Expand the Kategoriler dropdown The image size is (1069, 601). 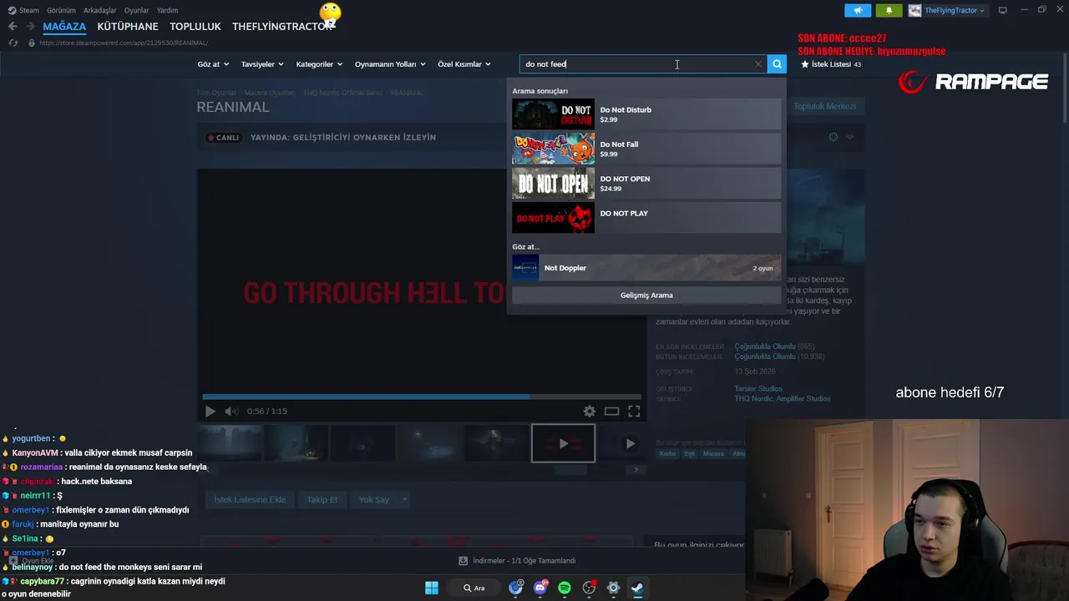click(x=319, y=64)
